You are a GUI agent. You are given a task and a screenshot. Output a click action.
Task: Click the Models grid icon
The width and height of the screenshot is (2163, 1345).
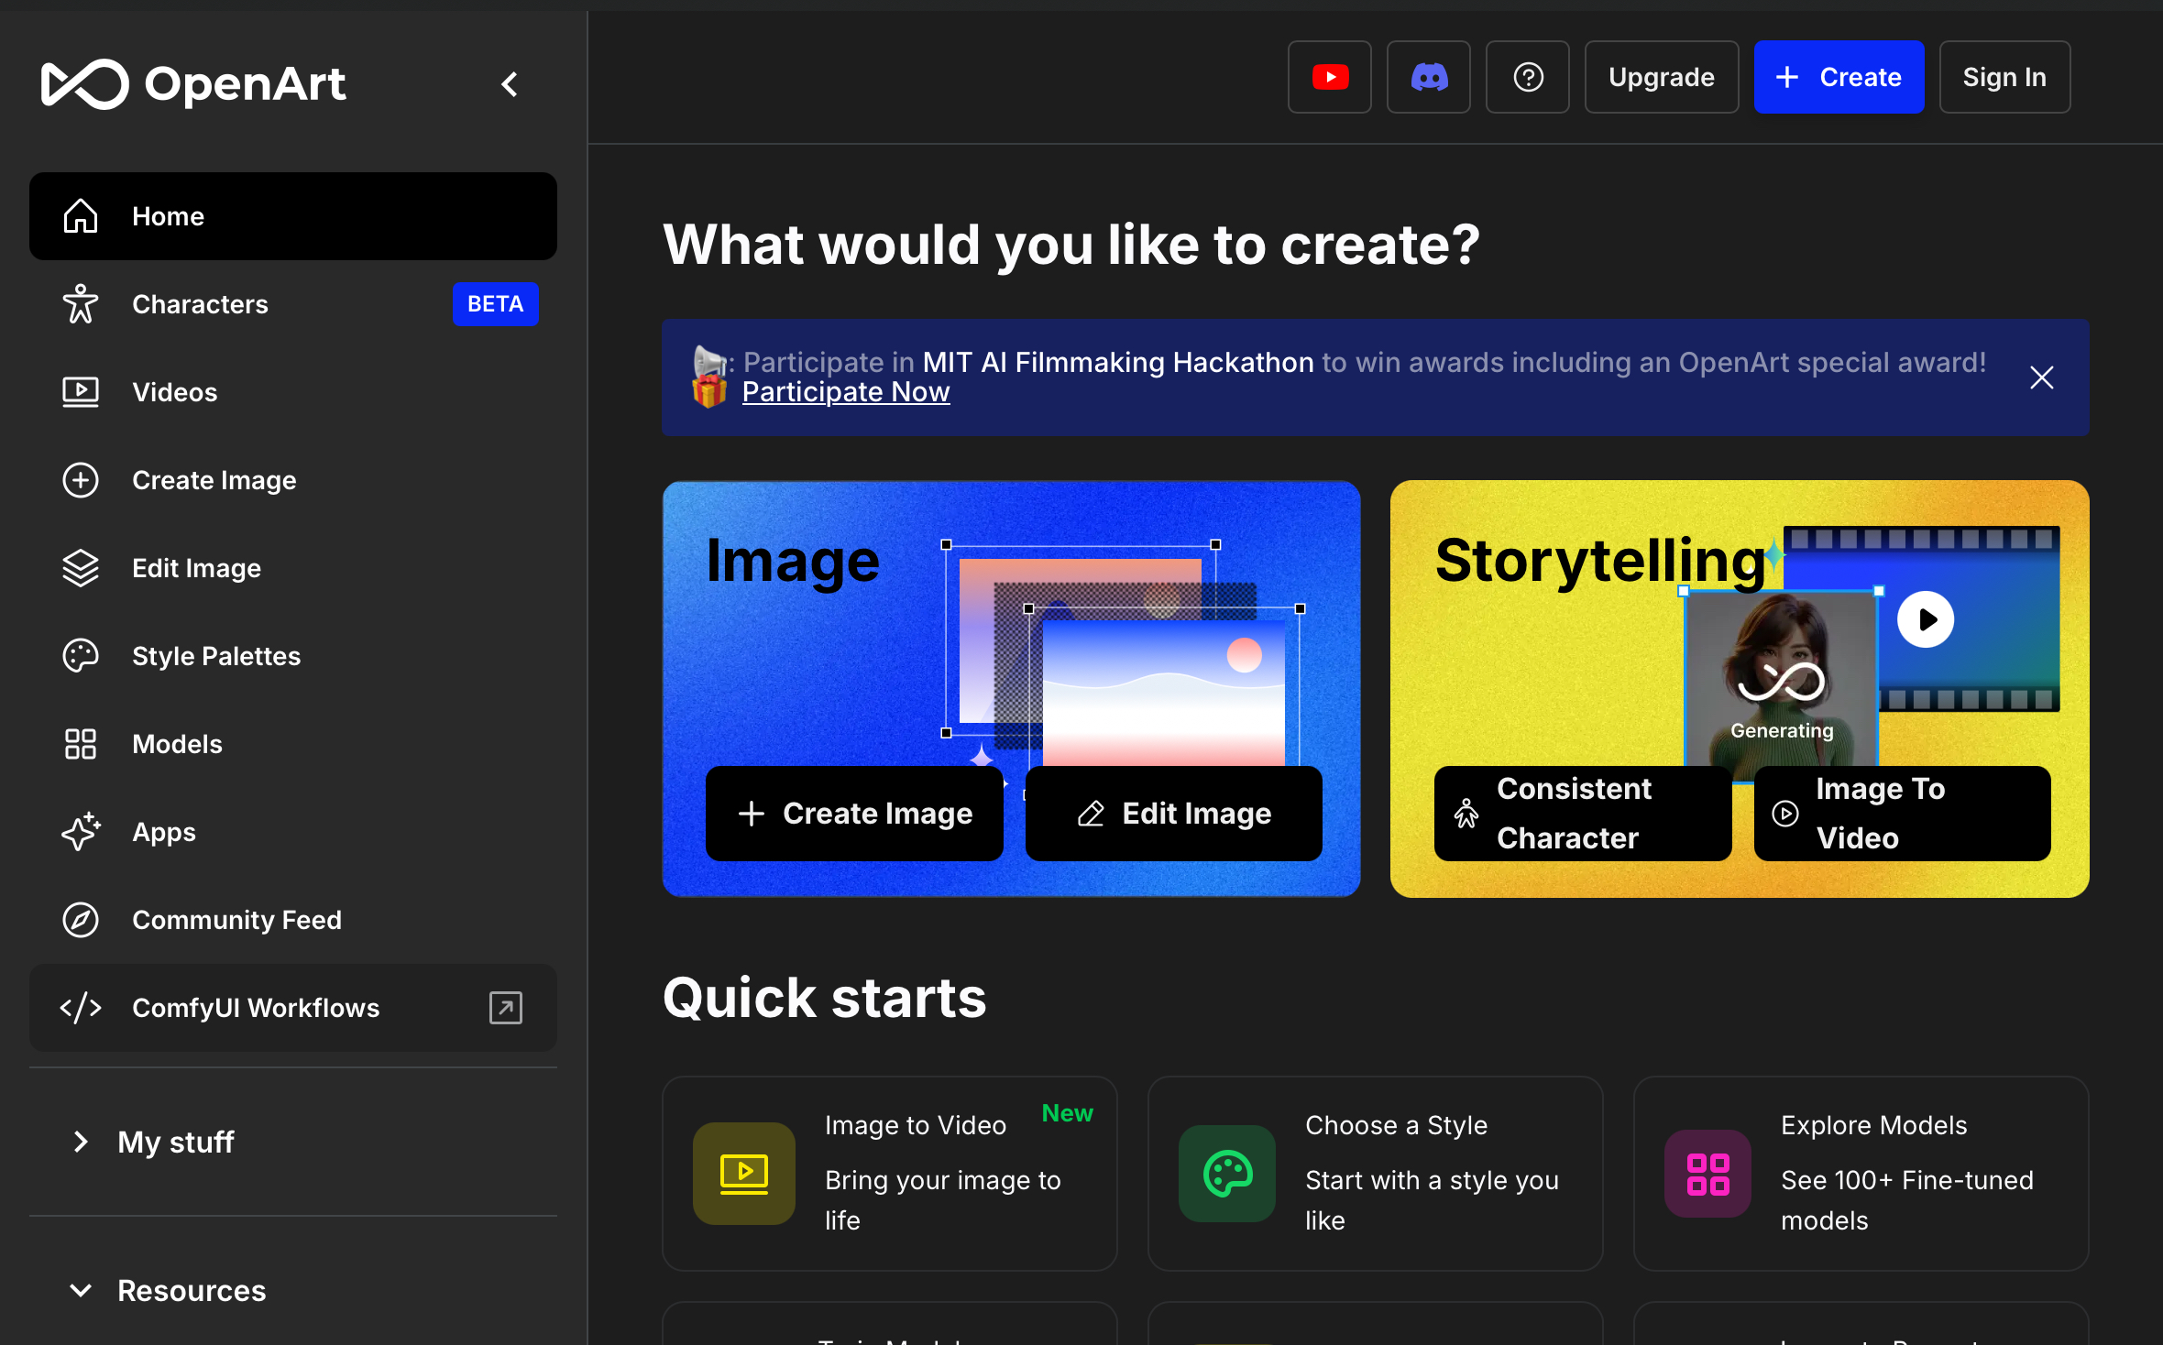pyautogui.click(x=81, y=744)
